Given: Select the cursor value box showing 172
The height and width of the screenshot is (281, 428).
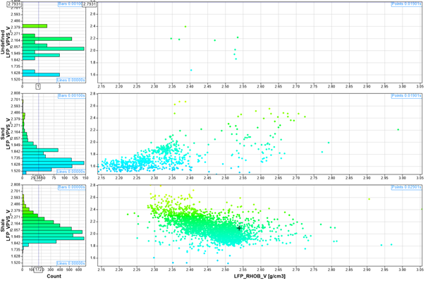Looking at the screenshot, I should pyautogui.click(x=38, y=270).
